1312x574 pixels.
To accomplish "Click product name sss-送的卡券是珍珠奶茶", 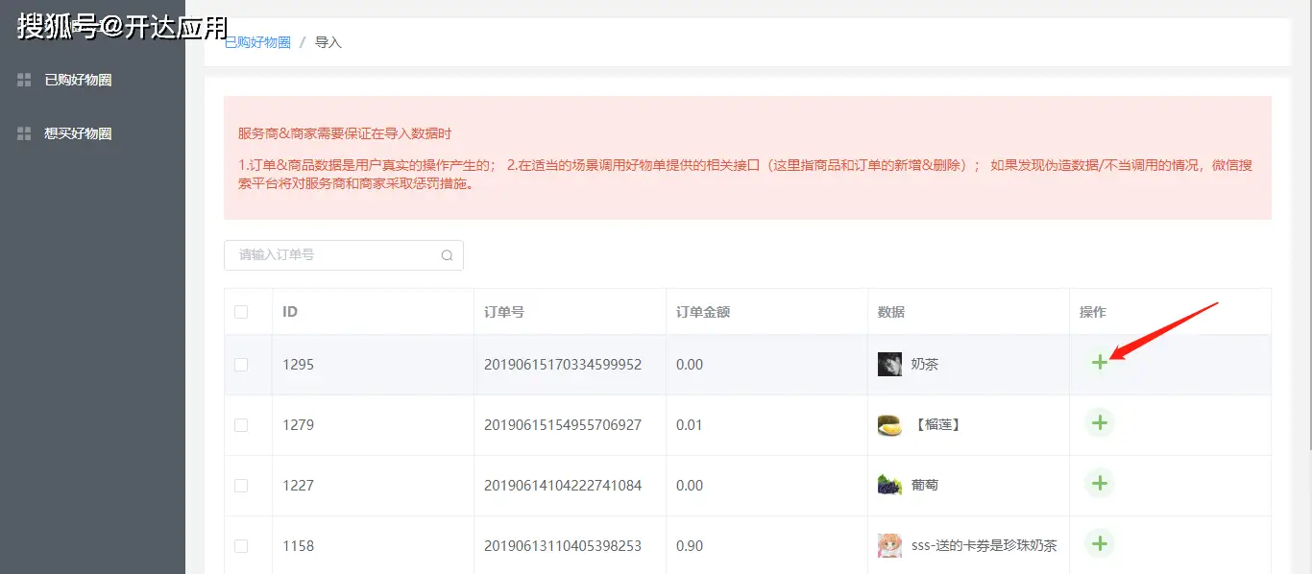I will (x=984, y=546).
